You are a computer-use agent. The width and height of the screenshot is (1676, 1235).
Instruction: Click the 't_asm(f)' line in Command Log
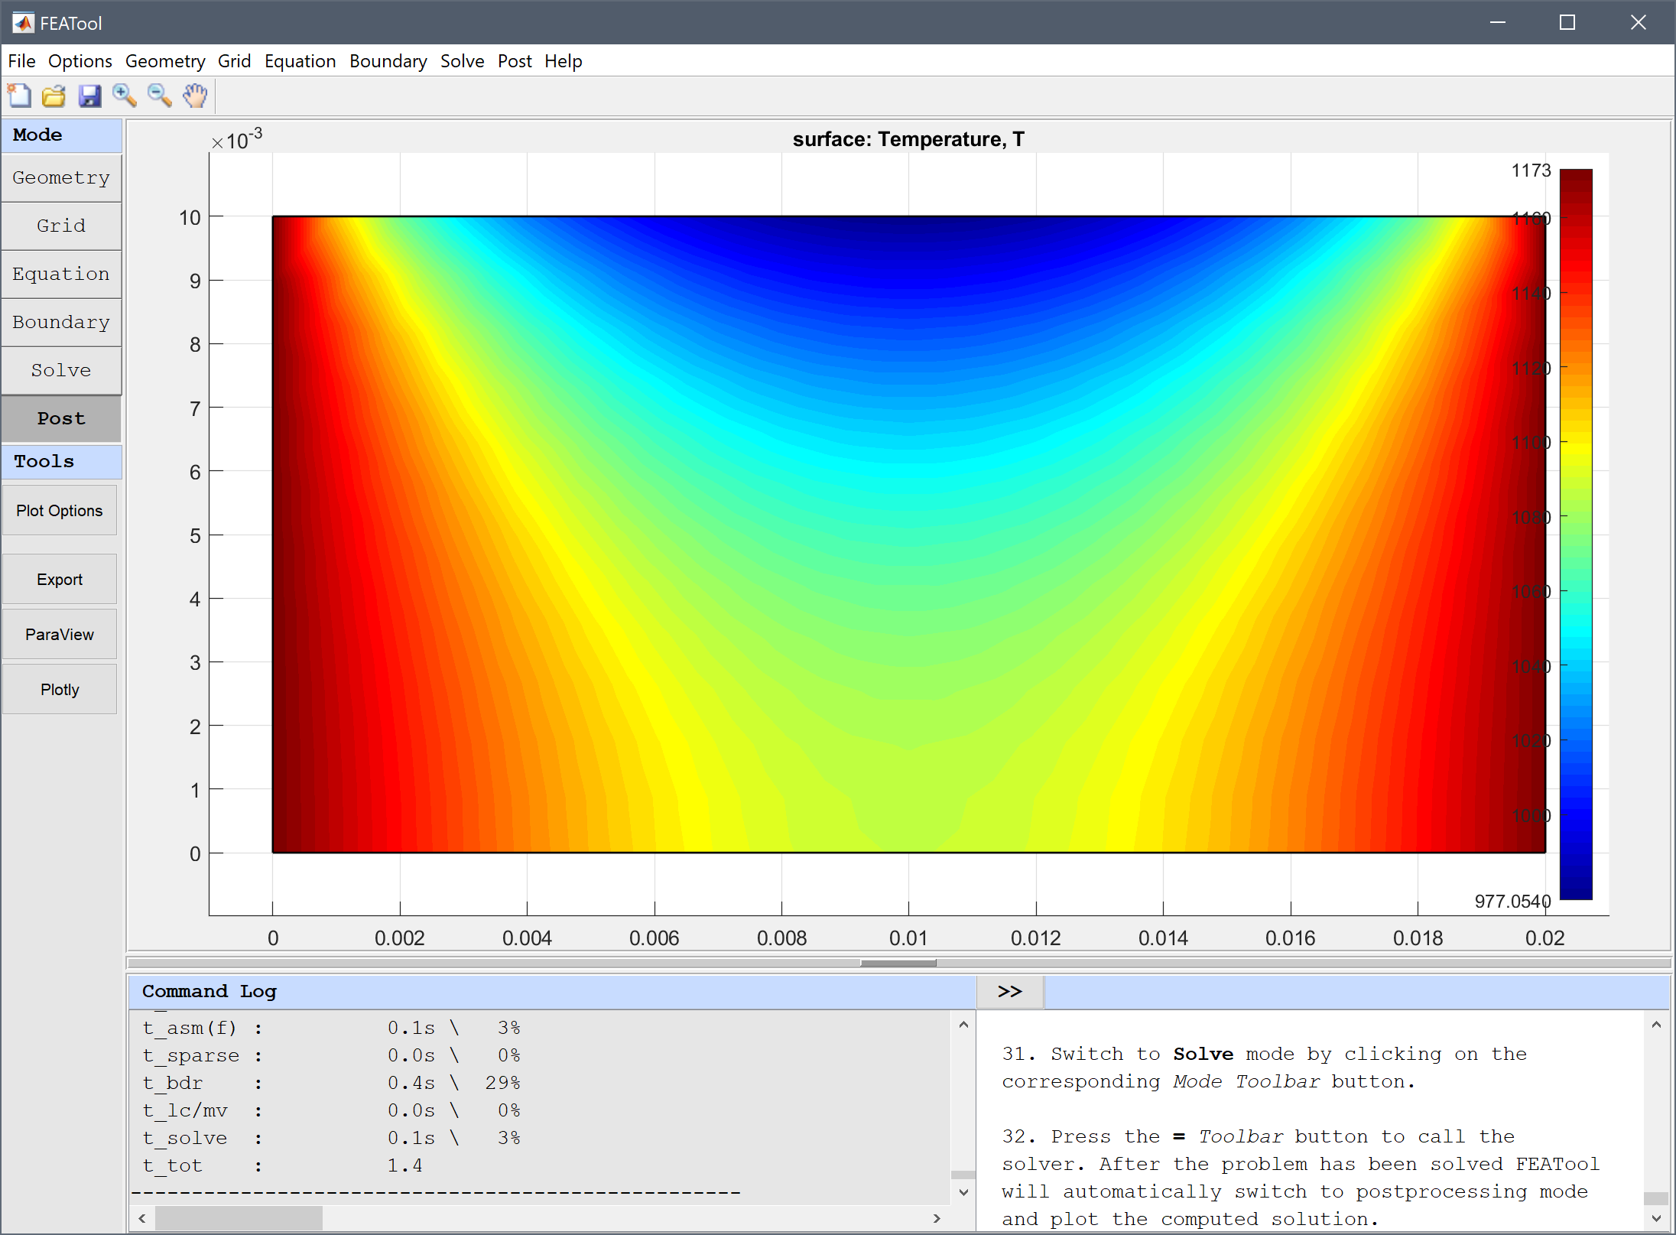coord(331,1028)
